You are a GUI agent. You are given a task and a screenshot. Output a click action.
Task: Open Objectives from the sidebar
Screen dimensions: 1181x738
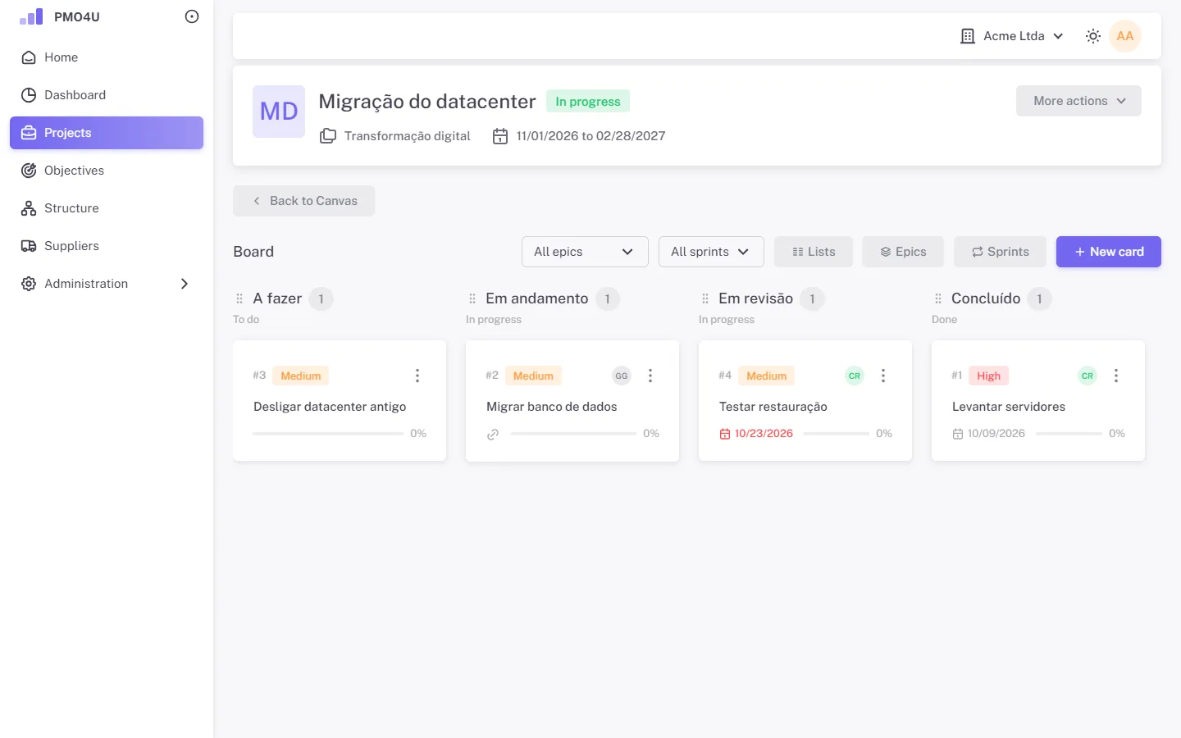[107, 171]
